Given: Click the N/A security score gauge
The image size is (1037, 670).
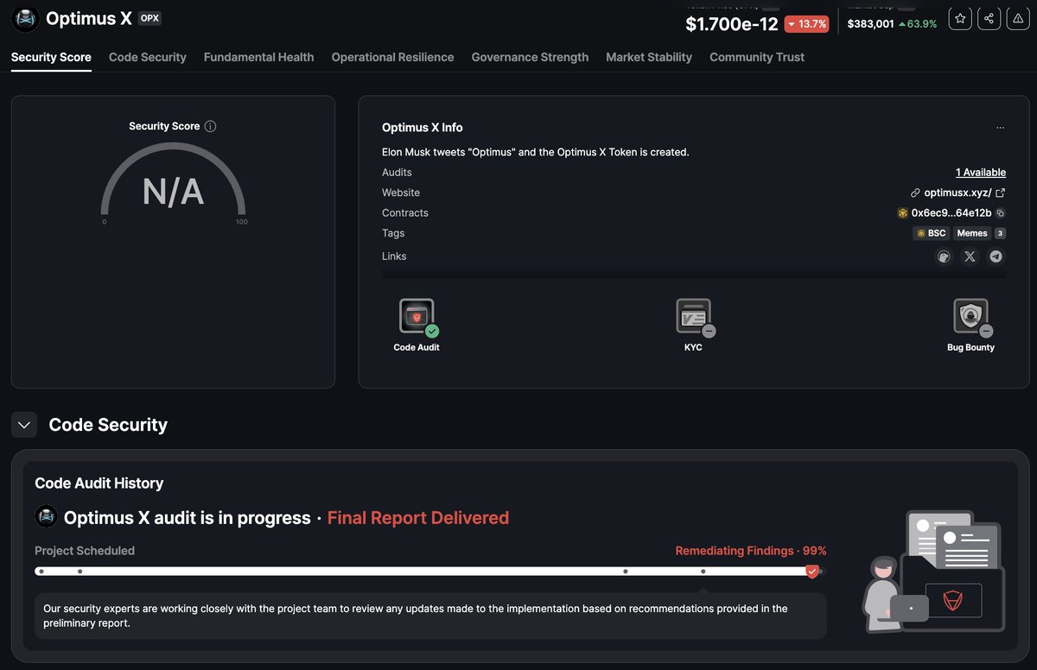Looking at the screenshot, I should point(173,184).
